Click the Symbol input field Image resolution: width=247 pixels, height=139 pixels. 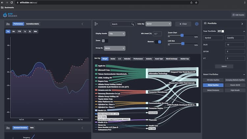tap(213, 38)
